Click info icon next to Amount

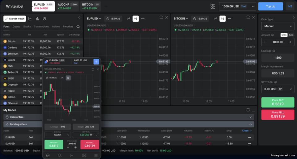(x=273, y=35)
